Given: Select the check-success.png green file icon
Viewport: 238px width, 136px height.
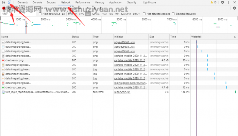Looking at the screenshot, I should pyautogui.click(x=3, y=88).
